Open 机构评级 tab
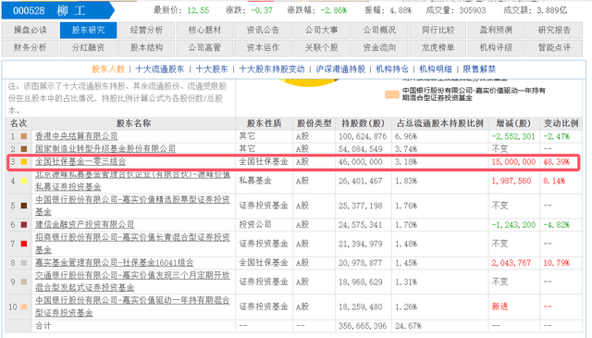This screenshot has width=592, height=338. pos(496,48)
